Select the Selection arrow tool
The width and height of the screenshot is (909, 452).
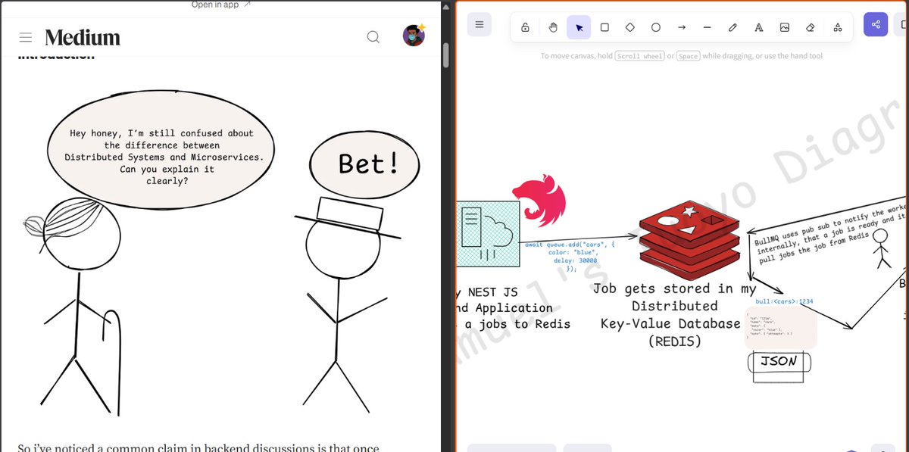[579, 27]
